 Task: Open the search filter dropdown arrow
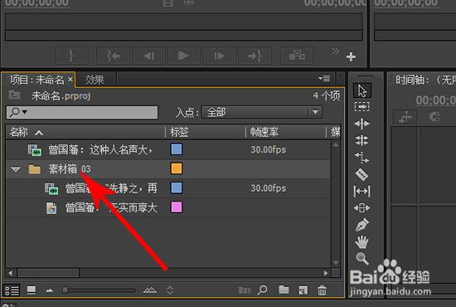25,112
